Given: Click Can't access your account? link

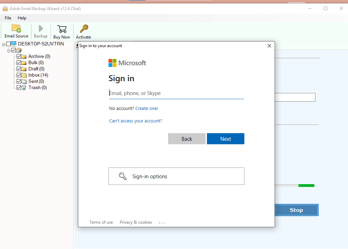Looking at the screenshot, I should [x=136, y=121].
